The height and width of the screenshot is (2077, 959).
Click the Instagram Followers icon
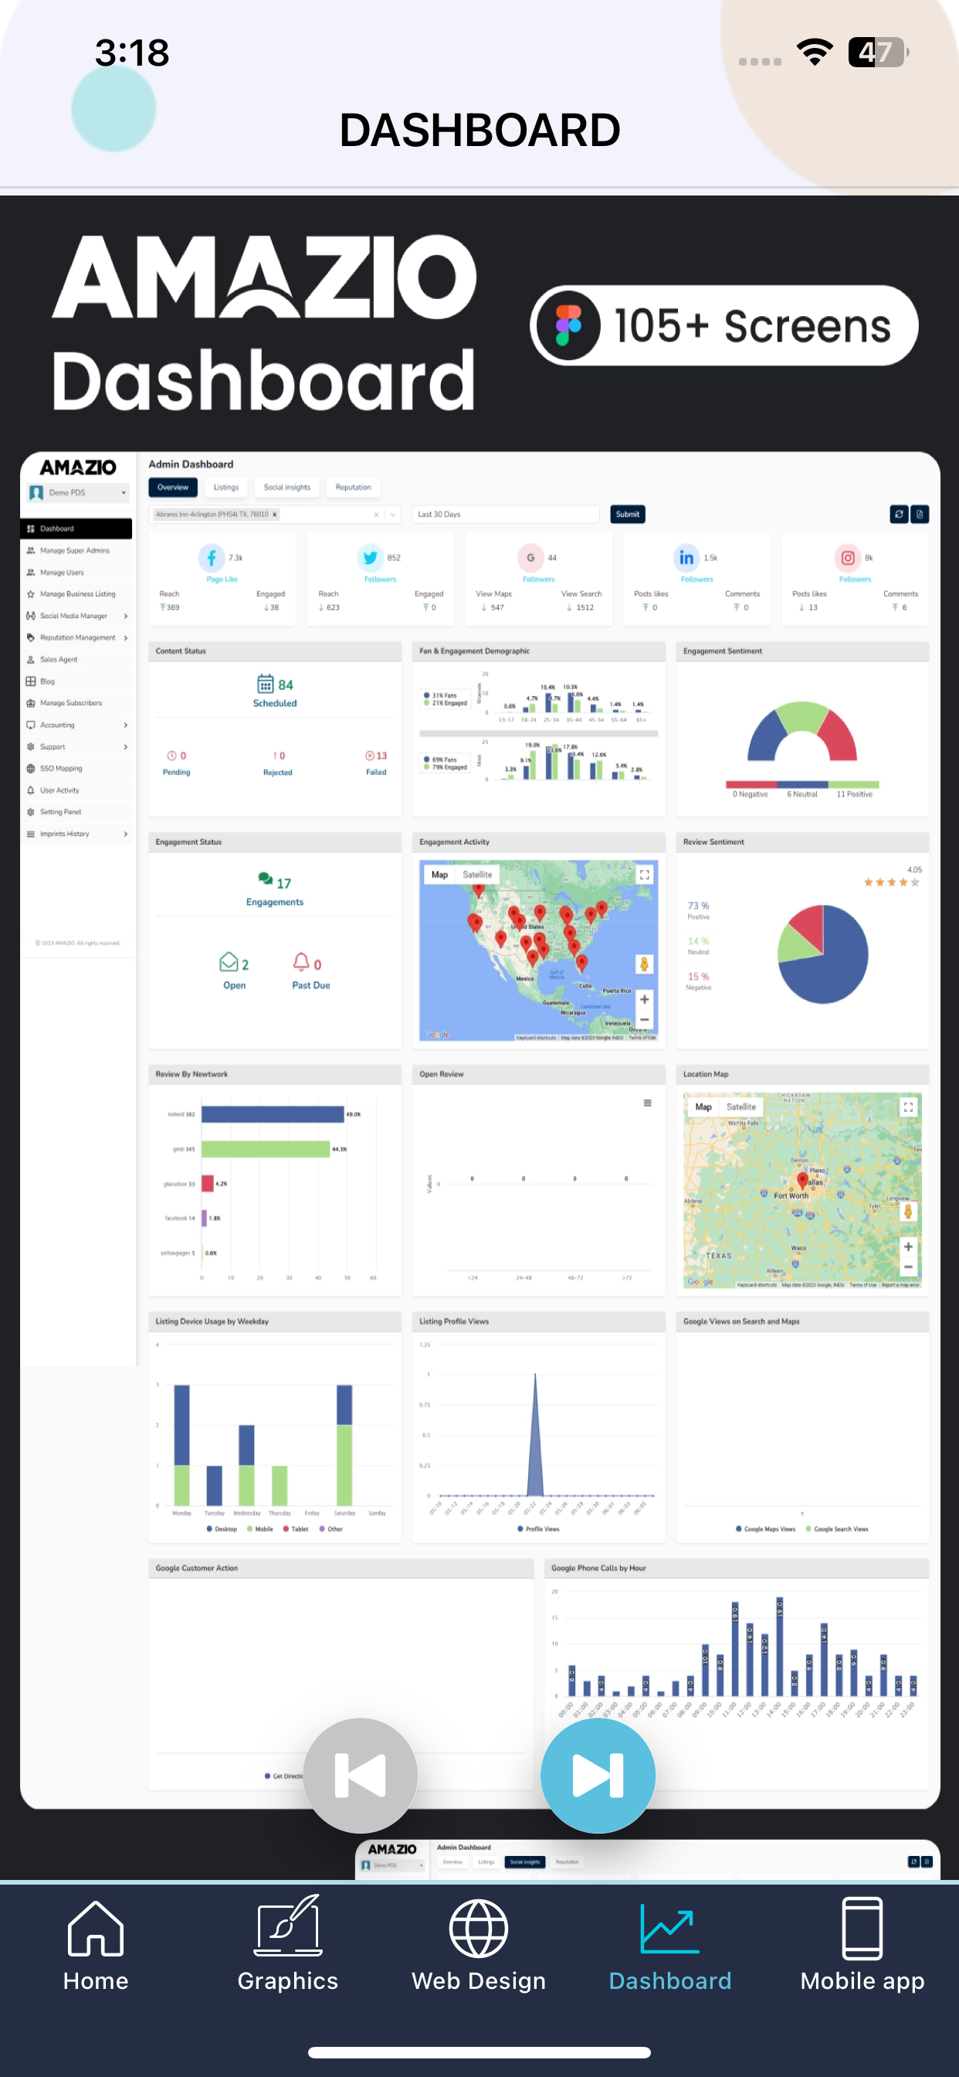[x=848, y=557]
